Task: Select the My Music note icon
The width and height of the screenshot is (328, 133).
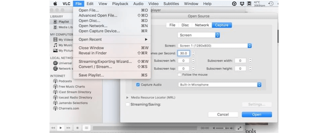Action: [x=55, y=45]
